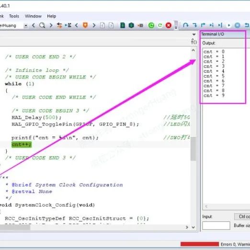
Task: Toggle bookmark with the orange shield icon
Action: [85, 25]
